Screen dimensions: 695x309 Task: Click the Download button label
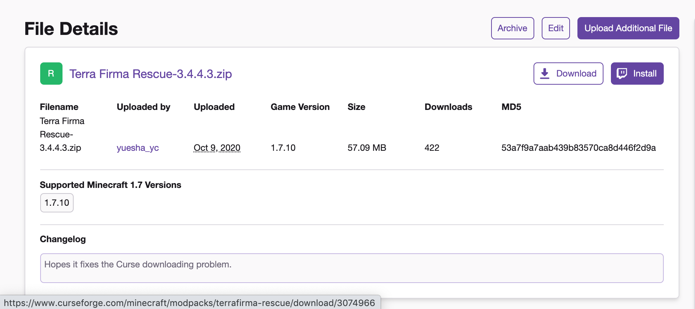point(576,74)
